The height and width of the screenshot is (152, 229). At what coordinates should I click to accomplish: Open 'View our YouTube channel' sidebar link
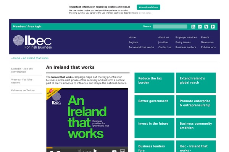pos(22,81)
